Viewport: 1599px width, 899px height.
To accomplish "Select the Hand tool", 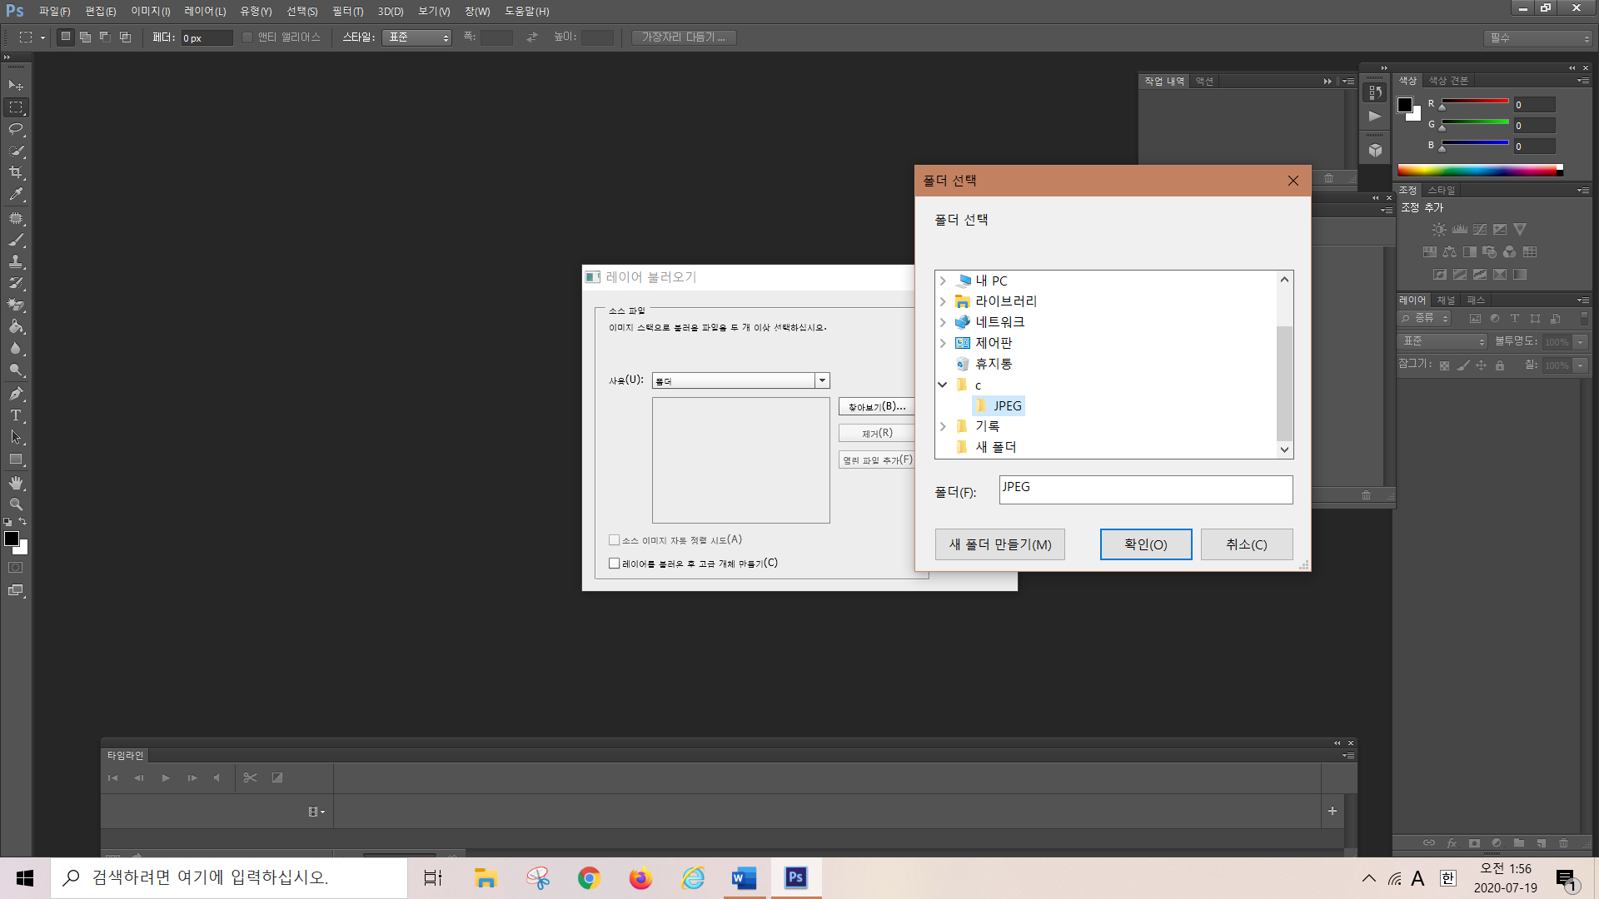I will (x=16, y=483).
